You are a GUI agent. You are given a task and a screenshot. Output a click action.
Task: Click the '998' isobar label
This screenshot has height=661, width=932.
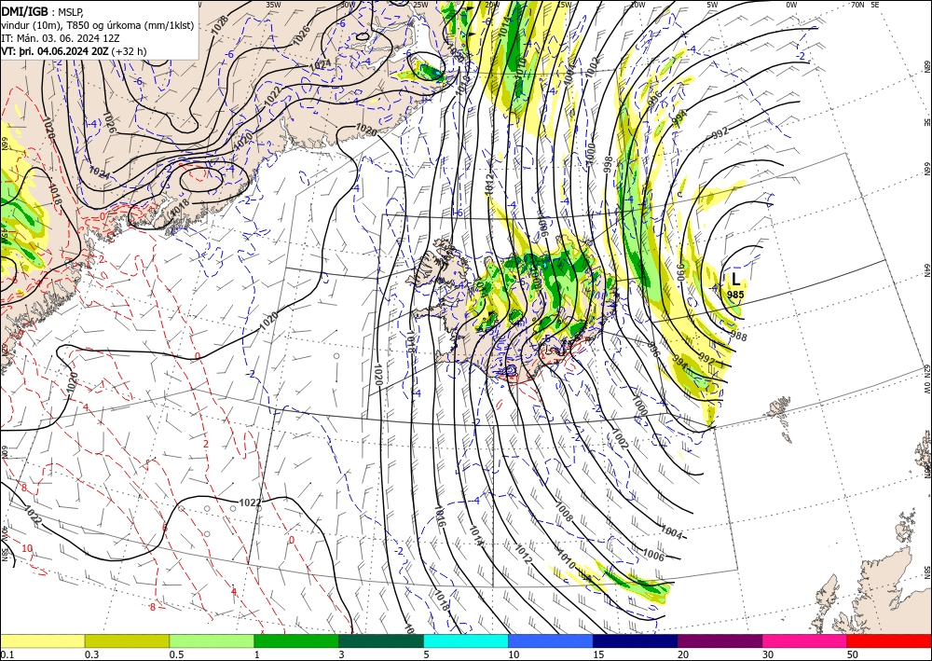(x=608, y=164)
